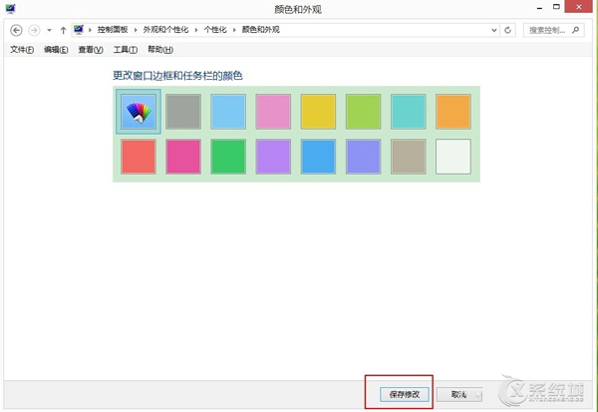
Task: Close the 颜色和外观 window
Action: coord(578,7)
